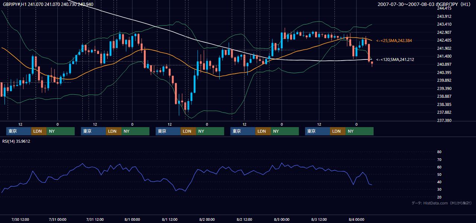This screenshot has width=476, height=223.
Task: Select price axis value 241.902
Action: click(444, 48)
